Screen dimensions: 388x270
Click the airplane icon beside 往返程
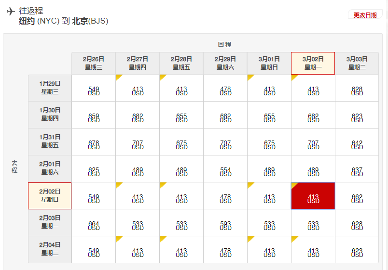[11, 11]
